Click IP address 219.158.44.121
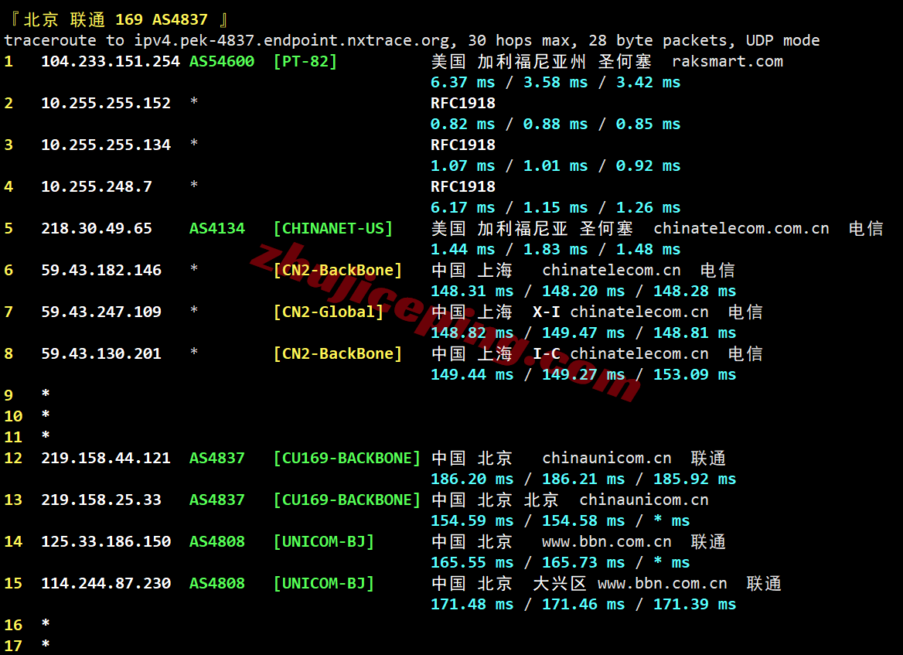This screenshot has width=903, height=655. click(105, 458)
